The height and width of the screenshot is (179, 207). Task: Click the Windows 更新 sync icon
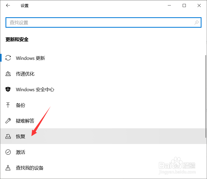click(x=8, y=58)
